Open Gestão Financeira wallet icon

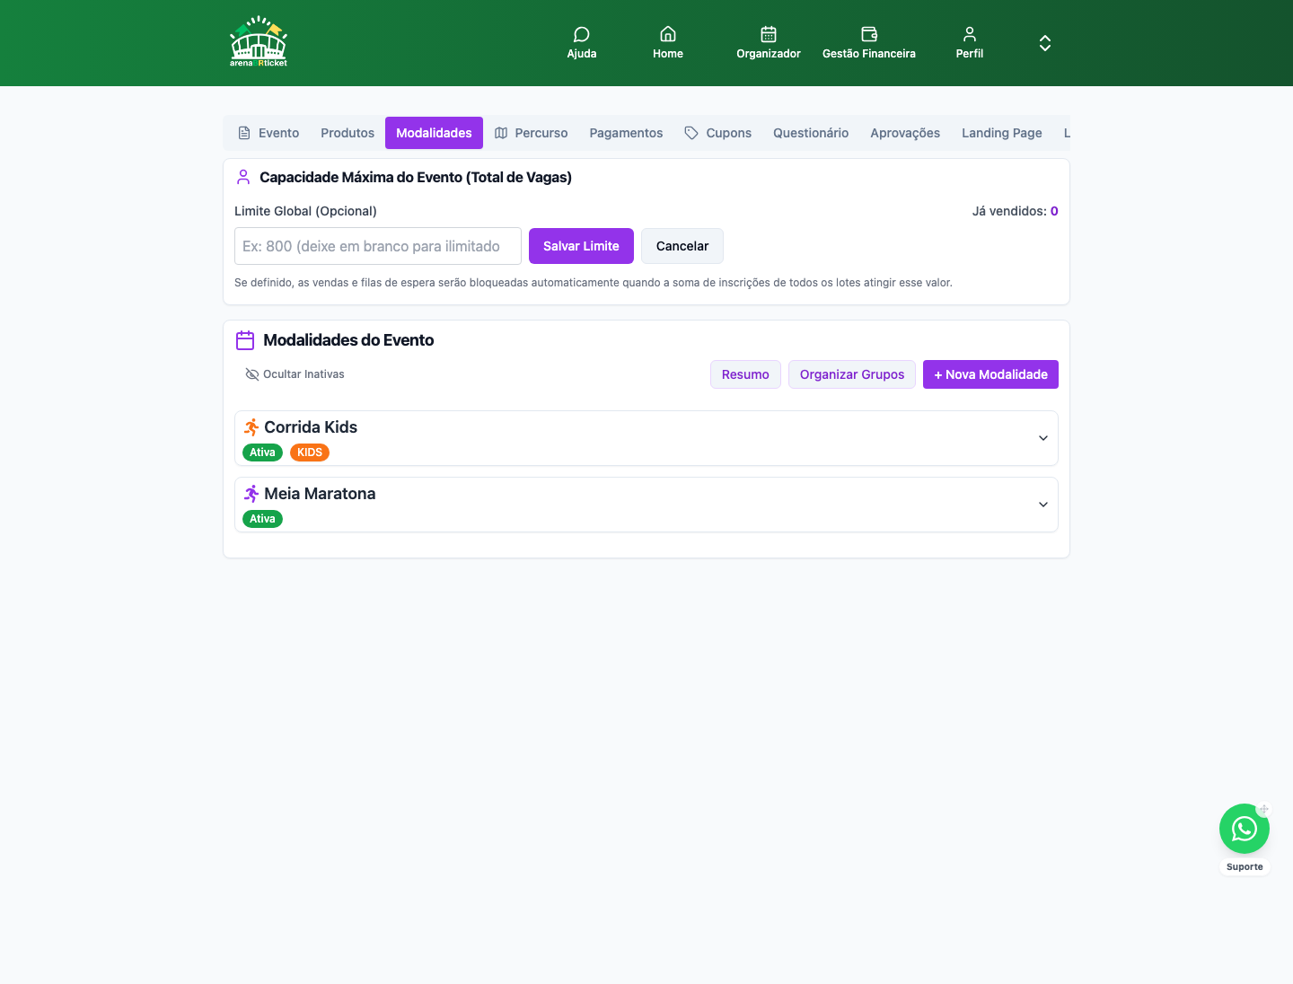click(869, 34)
